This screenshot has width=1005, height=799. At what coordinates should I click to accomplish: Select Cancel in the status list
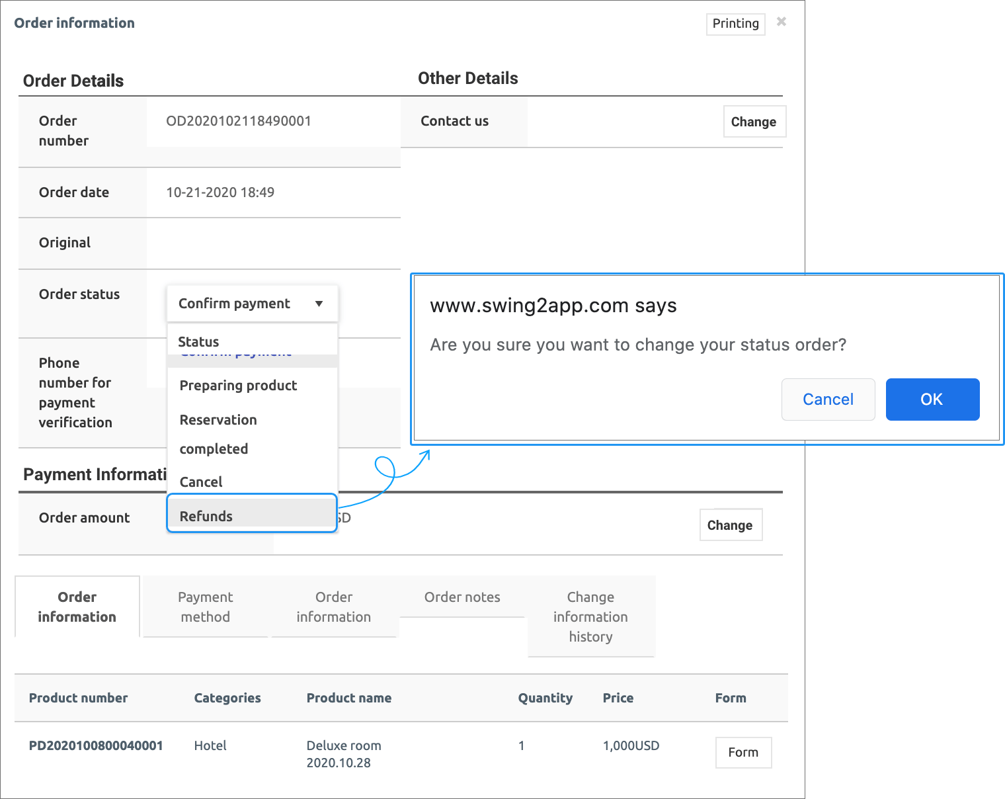click(x=201, y=482)
